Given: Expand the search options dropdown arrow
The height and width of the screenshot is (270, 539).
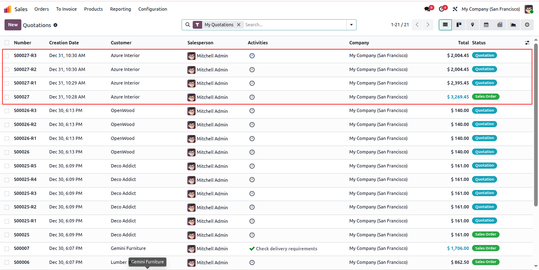Looking at the screenshot, I should 351,25.
